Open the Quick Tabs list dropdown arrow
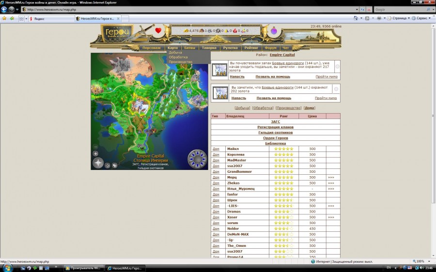This screenshot has height=272, width=436. [x=27, y=18]
